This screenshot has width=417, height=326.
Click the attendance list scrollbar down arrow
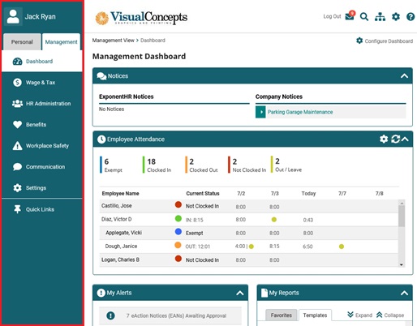tap(402, 264)
